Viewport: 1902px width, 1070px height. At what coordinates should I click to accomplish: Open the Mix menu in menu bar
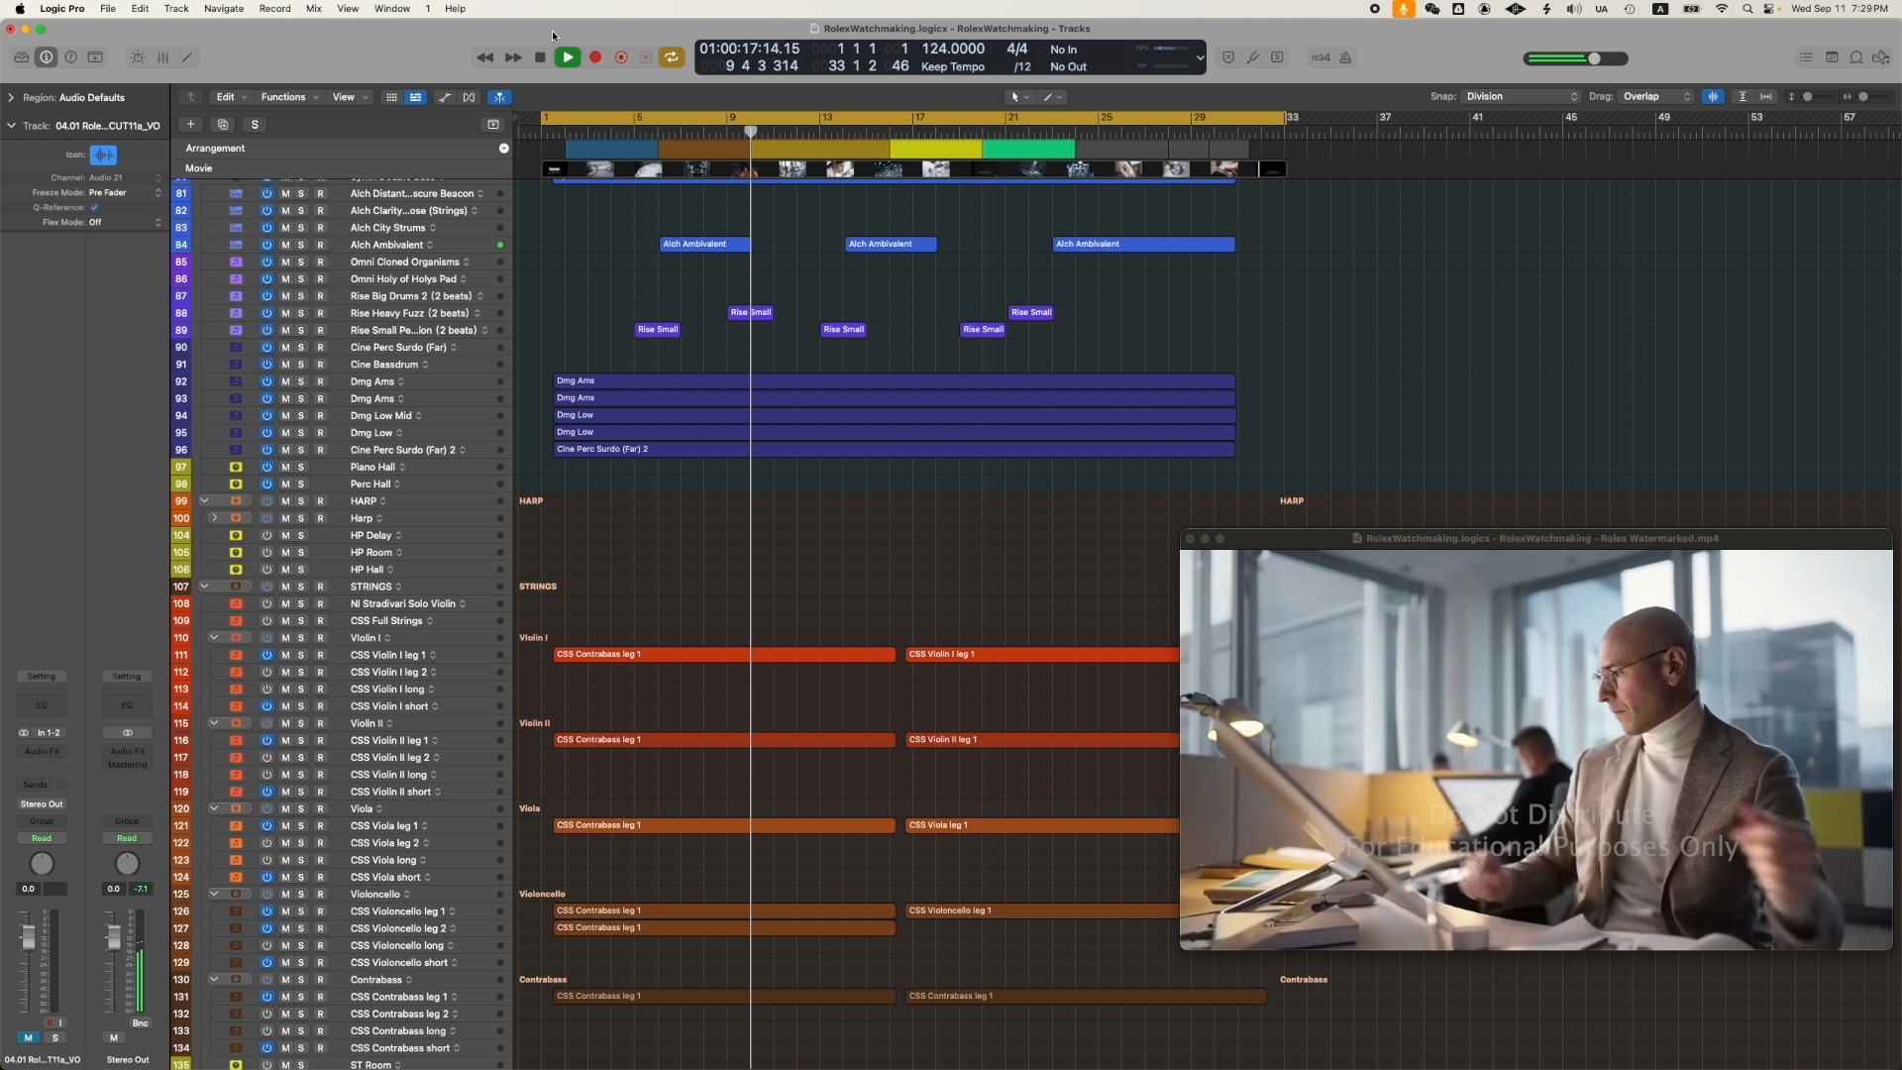point(313,9)
